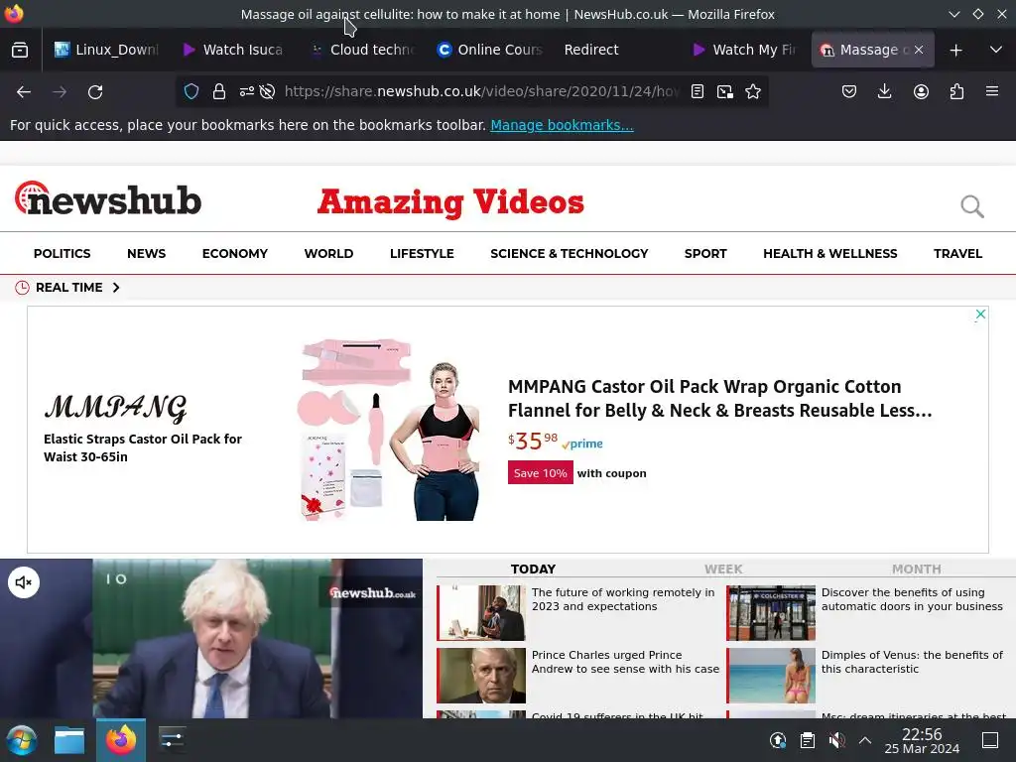Viewport: 1016px width, 762px height.
Task: Open tracking protection shield icon
Action: pyautogui.click(x=191, y=91)
